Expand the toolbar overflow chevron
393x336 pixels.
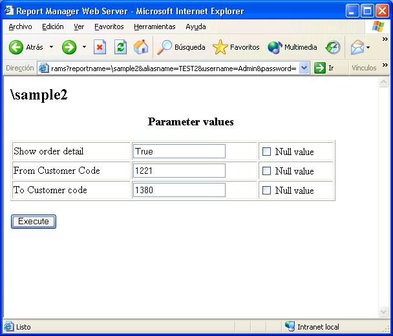385,39
